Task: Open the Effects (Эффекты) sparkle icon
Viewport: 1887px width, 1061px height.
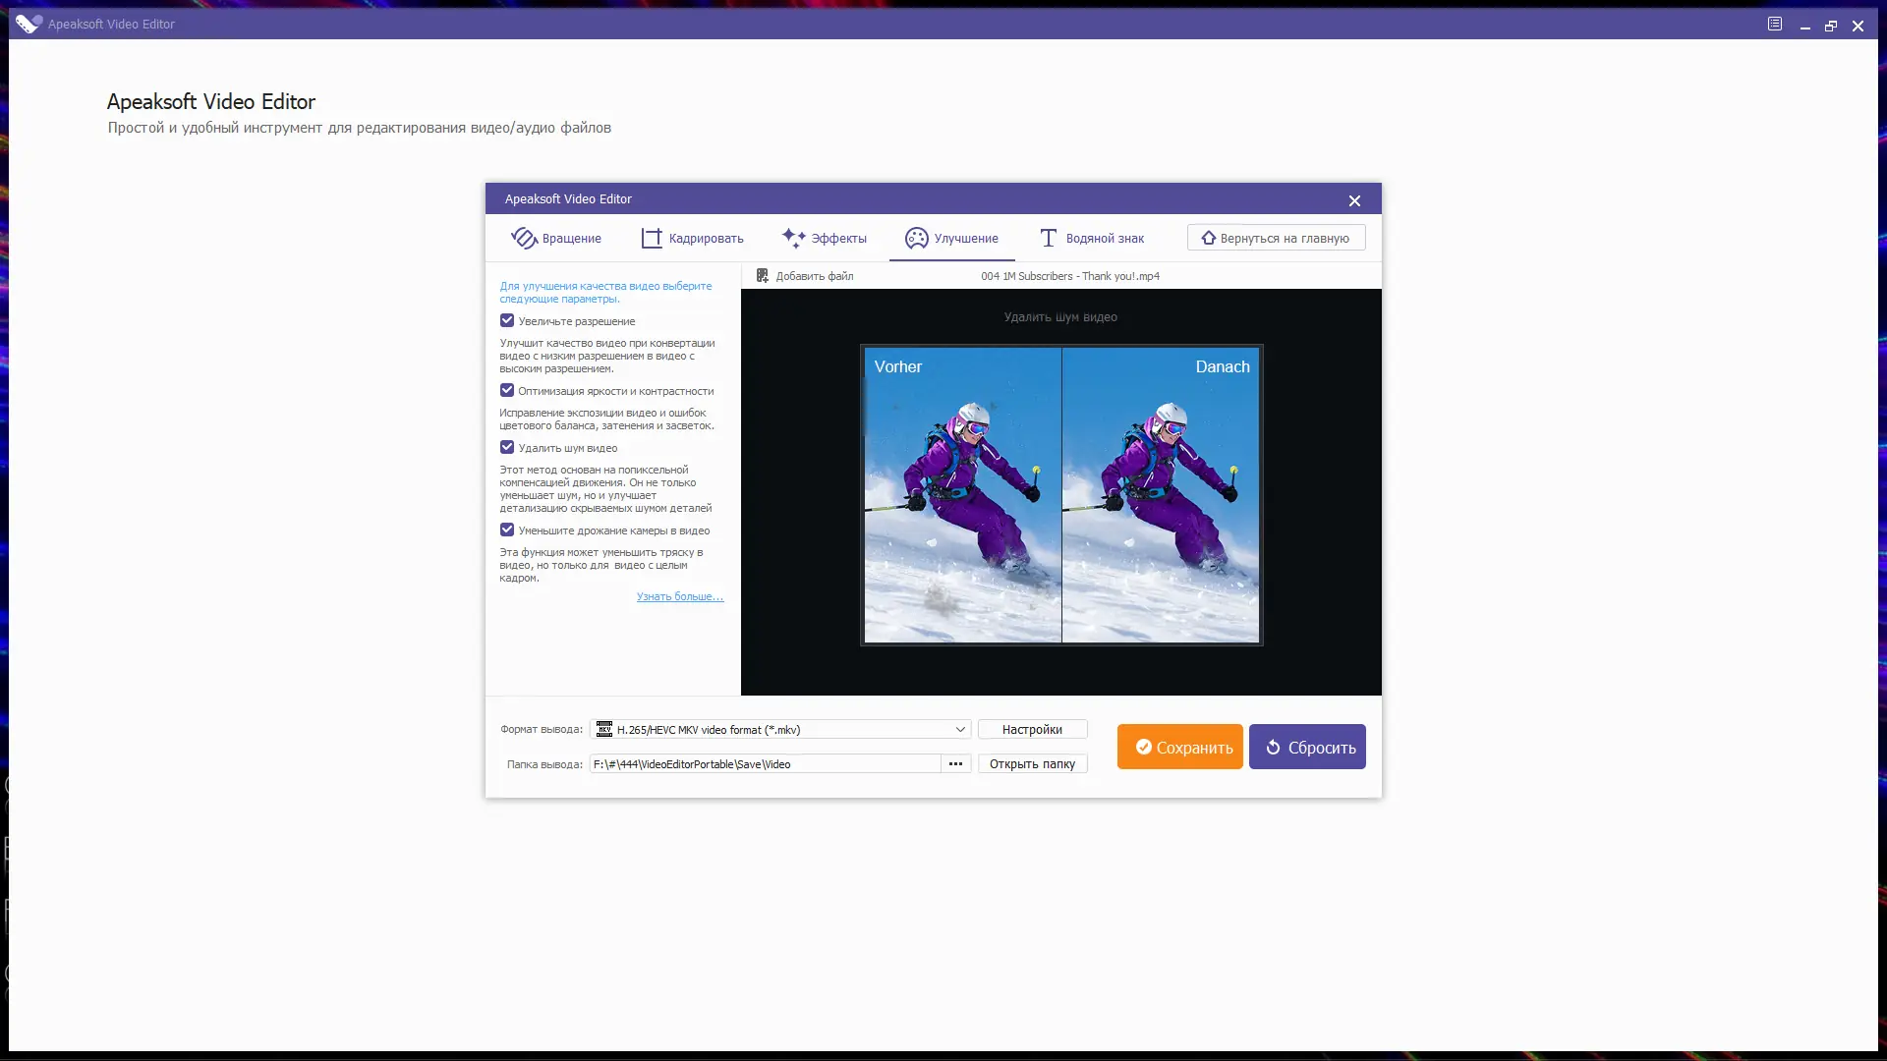Action: click(794, 238)
